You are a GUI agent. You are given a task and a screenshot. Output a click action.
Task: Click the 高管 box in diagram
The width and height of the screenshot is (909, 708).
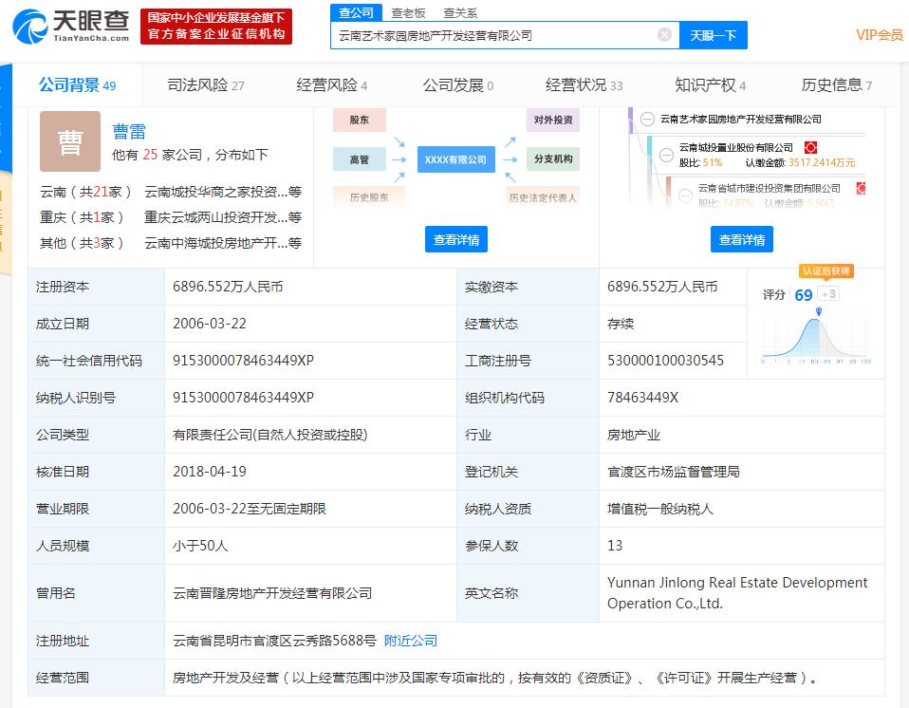point(360,159)
